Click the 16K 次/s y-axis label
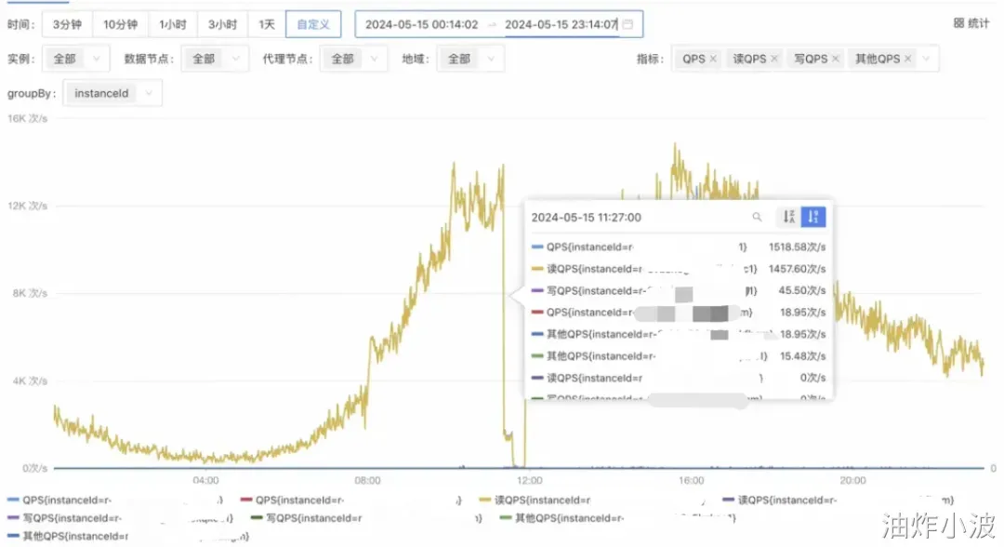Screen dimensions: 1004x547 27,118
